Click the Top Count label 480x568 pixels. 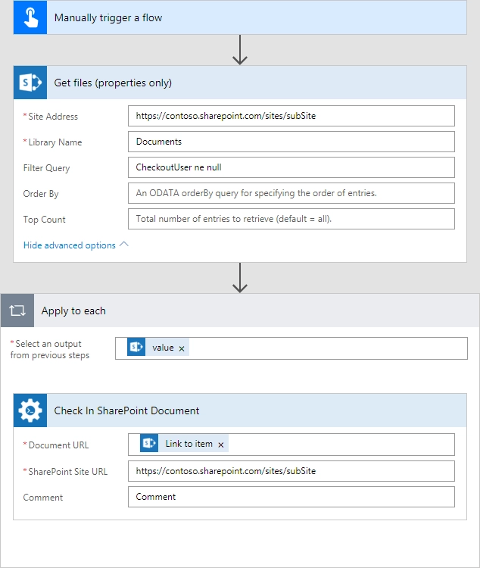tap(44, 220)
